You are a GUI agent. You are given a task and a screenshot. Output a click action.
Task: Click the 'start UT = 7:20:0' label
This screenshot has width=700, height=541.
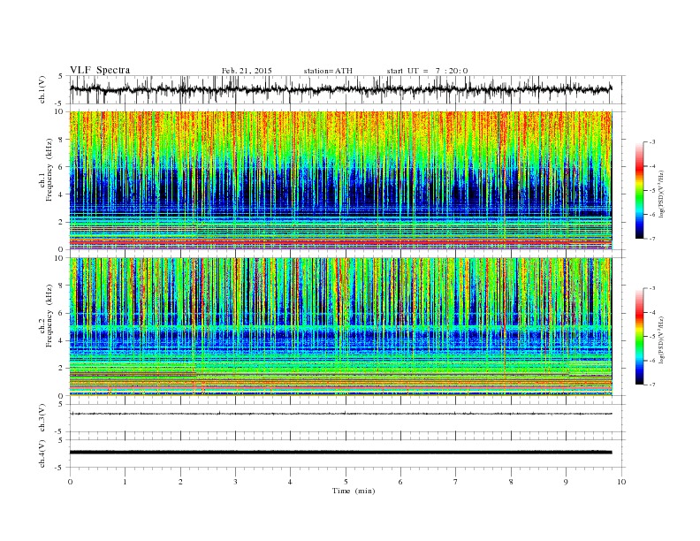click(427, 71)
